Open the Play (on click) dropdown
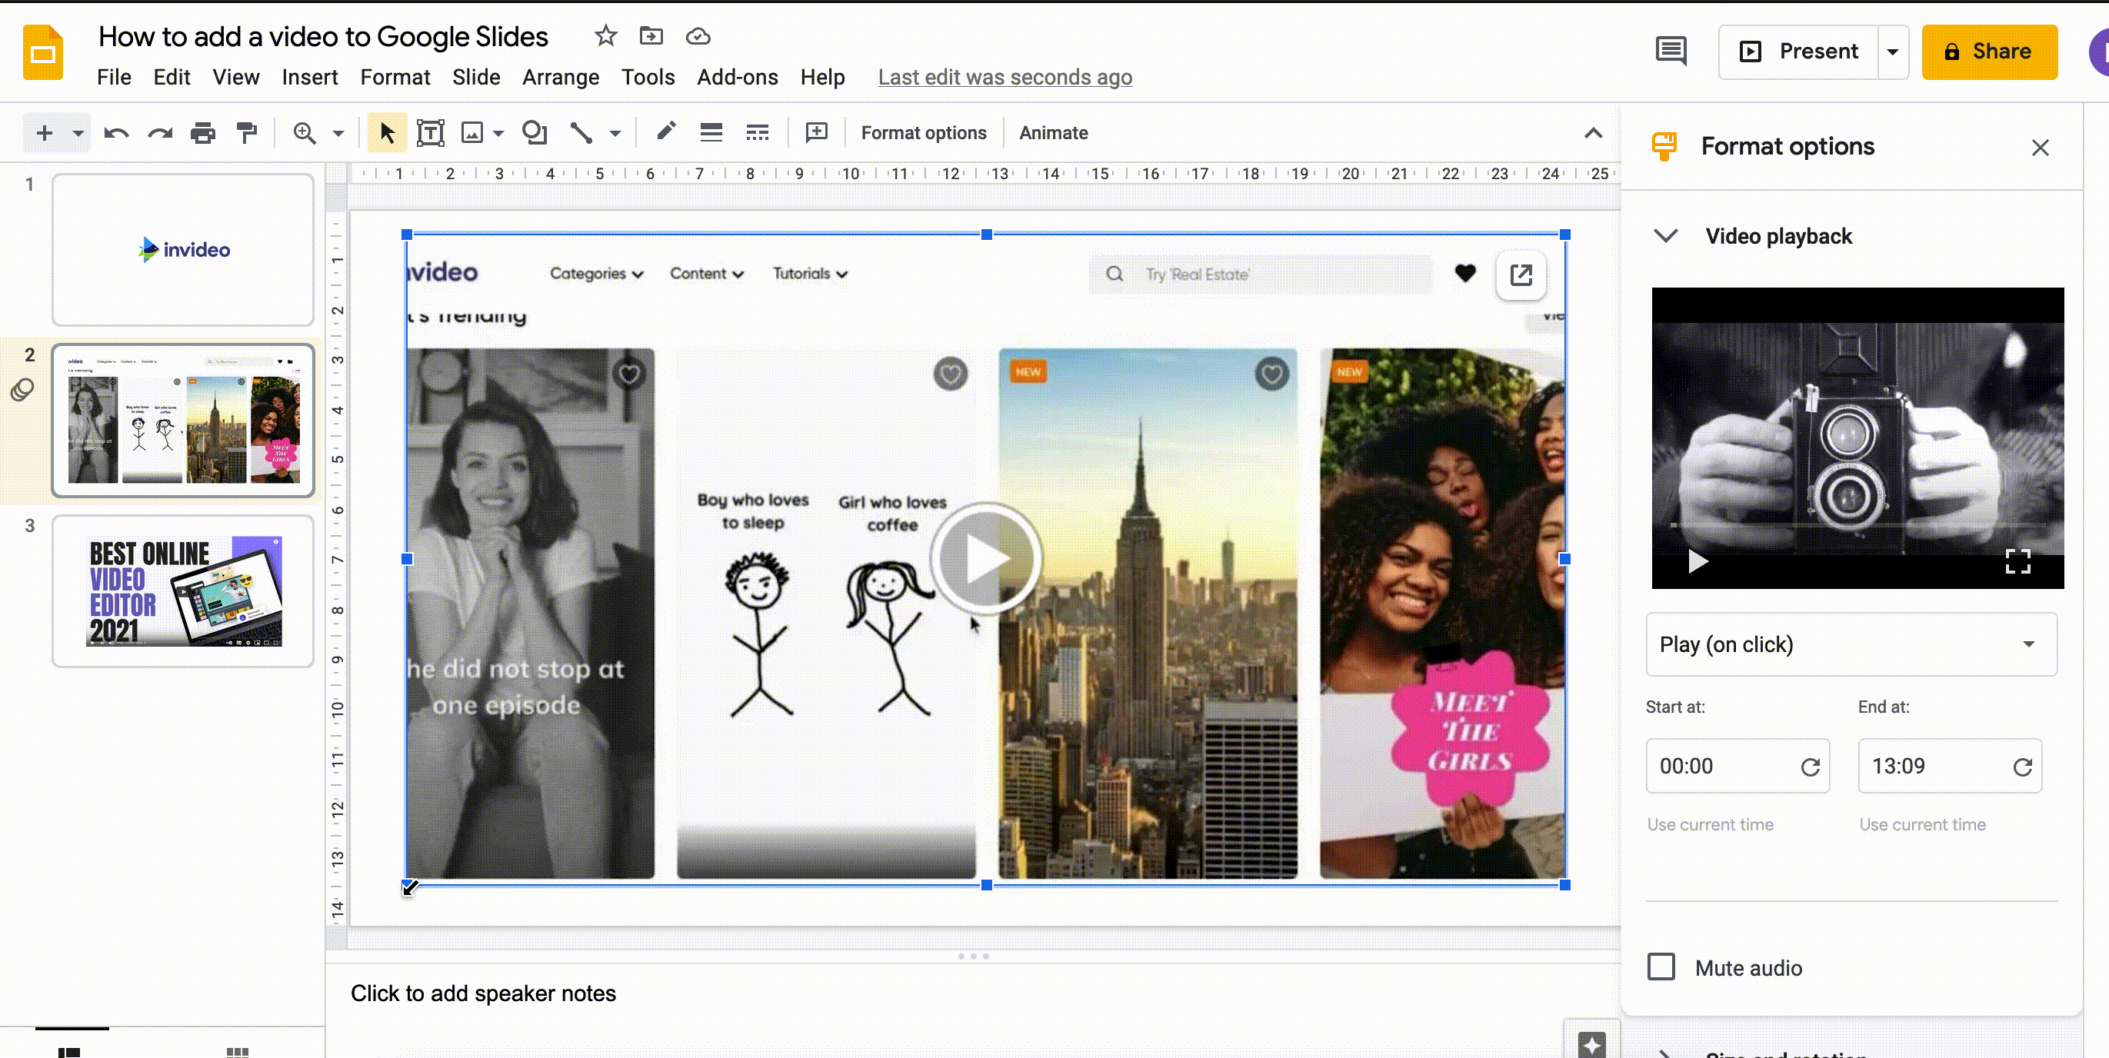2109x1058 pixels. pyautogui.click(x=1851, y=645)
